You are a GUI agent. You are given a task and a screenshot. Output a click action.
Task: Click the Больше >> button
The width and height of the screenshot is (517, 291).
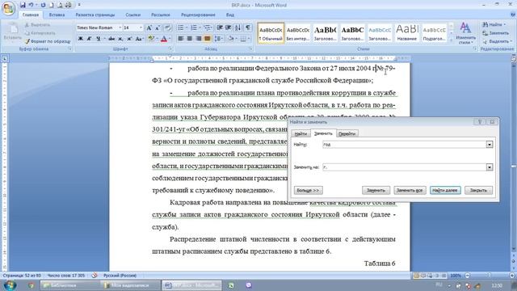tap(308, 191)
